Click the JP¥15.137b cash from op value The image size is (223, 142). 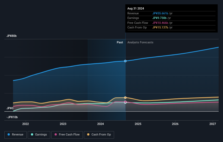pos(160,28)
